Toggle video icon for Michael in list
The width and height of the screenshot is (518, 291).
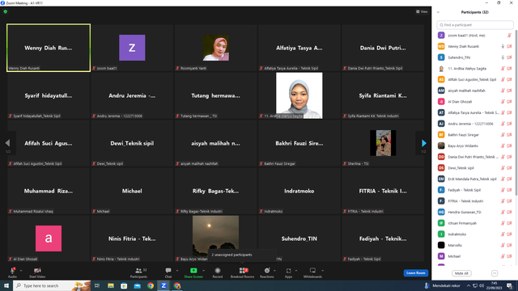click(x=509, y=256)
